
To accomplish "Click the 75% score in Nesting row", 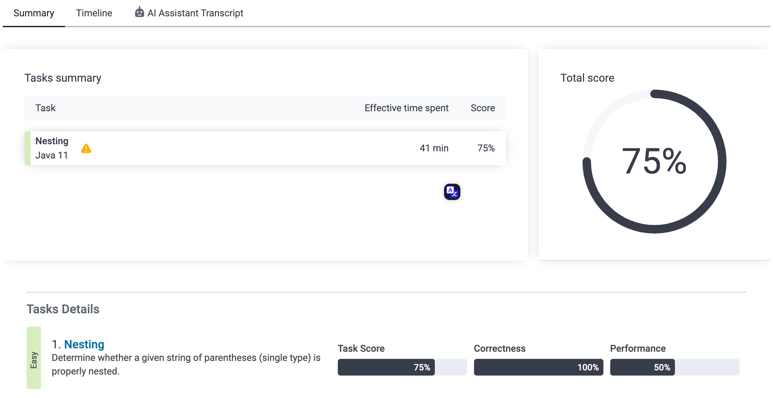I will 486,148.
